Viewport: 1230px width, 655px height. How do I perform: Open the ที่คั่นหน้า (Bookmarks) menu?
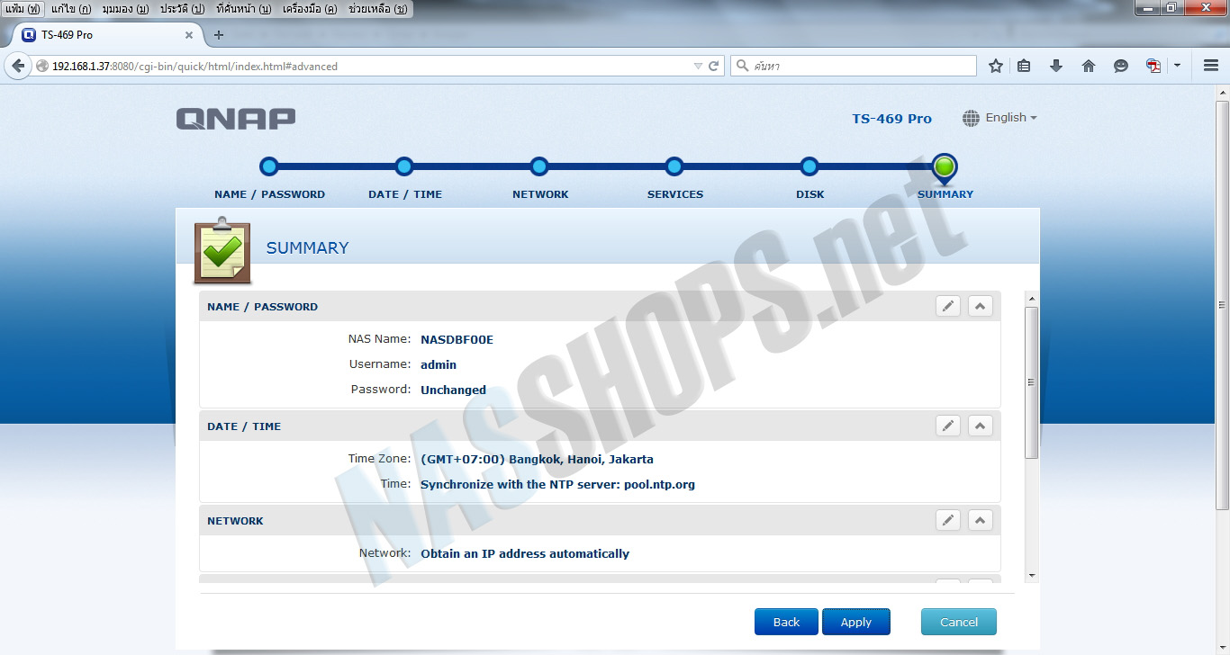(x=244, y=8)
